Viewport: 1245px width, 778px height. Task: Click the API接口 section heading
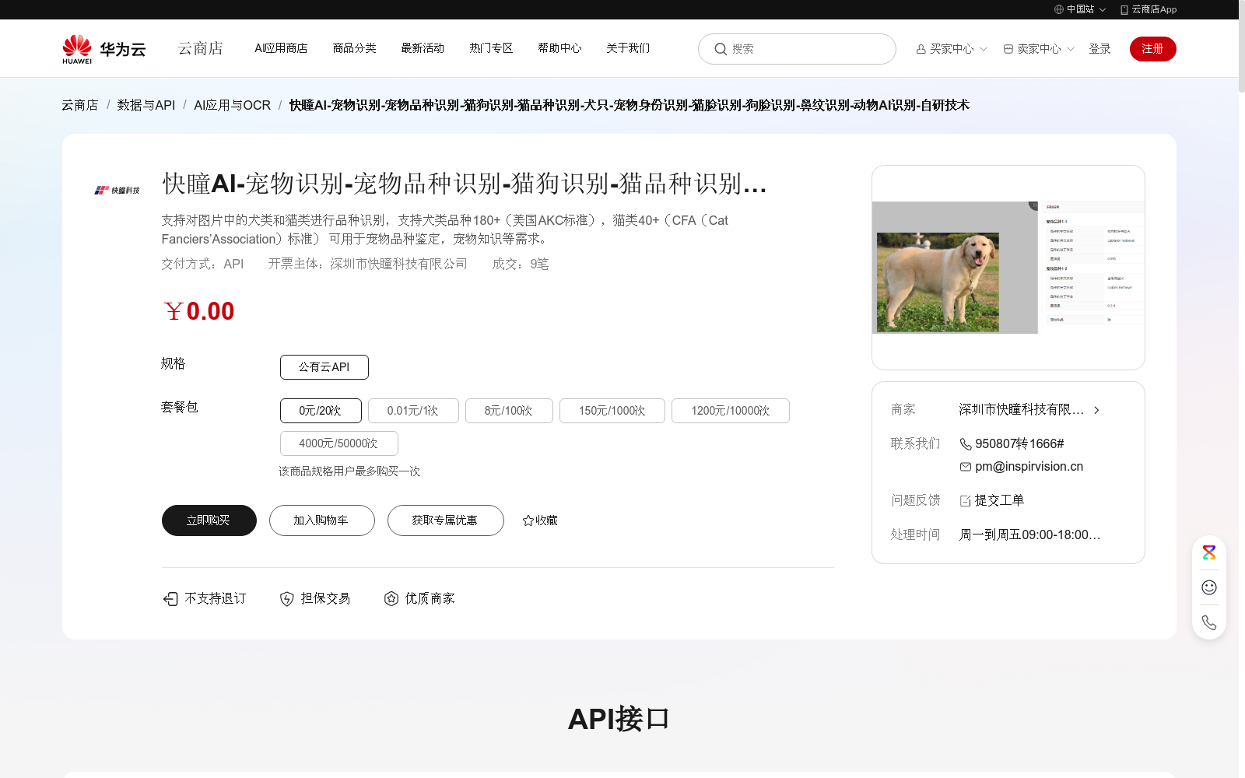pos(619,719)
